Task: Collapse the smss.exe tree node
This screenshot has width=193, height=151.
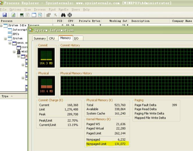Action: coord(10,43)
